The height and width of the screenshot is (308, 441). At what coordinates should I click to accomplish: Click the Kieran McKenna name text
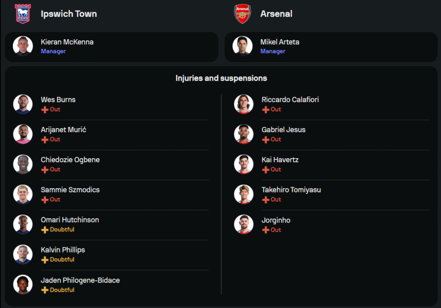click(x=67, y=42)
